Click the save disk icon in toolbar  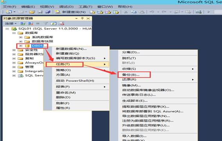pos(40,12)
